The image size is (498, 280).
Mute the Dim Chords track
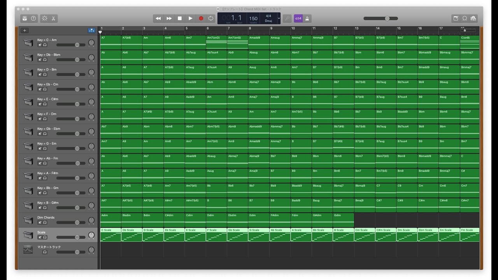coord(40,222)
